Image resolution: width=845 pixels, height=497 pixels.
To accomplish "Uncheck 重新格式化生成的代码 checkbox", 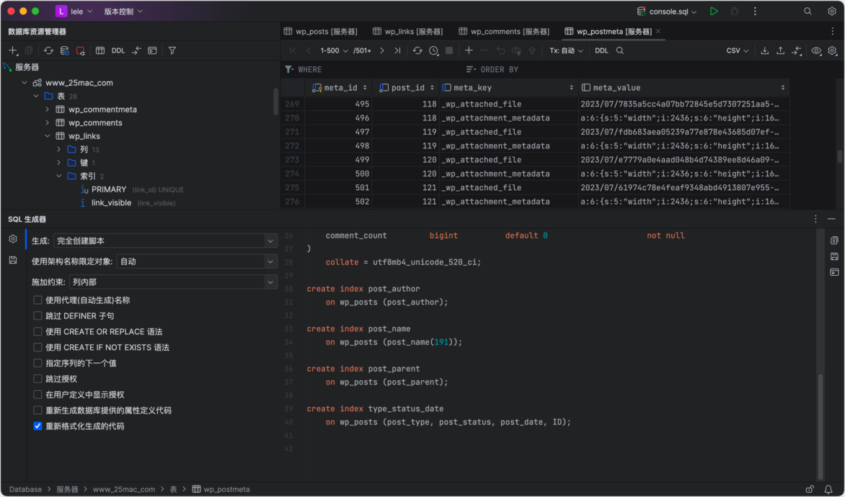I will [37, 426].
